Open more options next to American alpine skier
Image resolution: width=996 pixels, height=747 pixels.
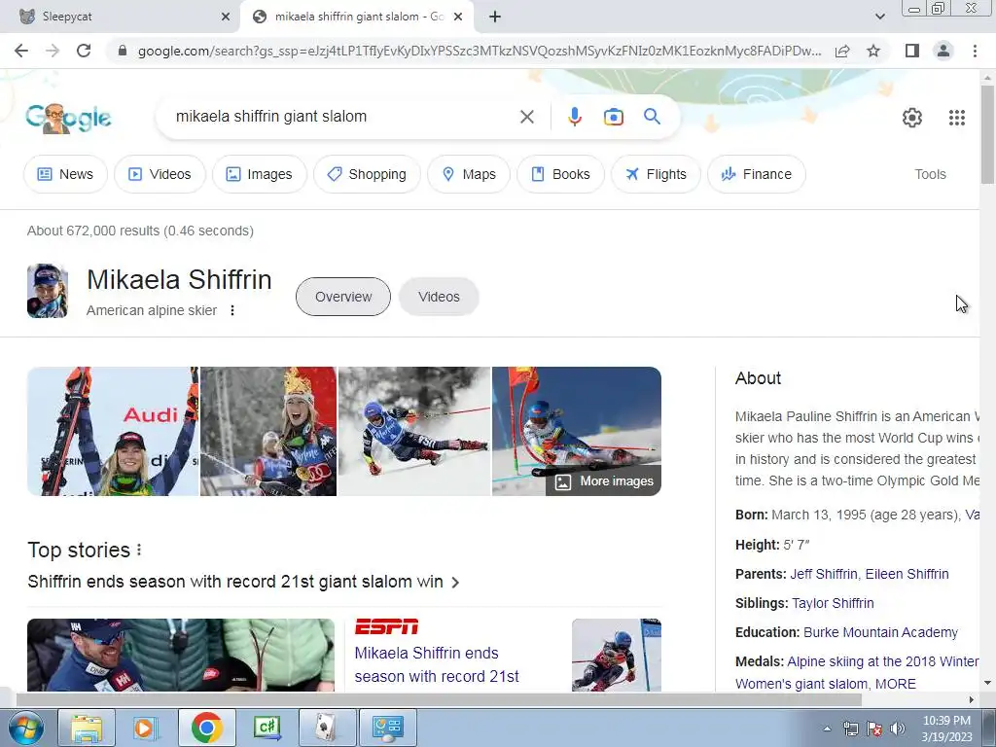tap(232, 310)
